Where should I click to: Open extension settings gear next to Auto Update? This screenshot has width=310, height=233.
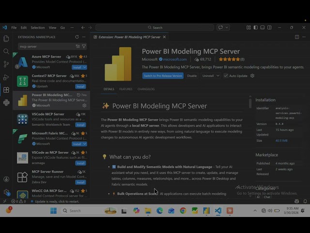pos(252,76)
